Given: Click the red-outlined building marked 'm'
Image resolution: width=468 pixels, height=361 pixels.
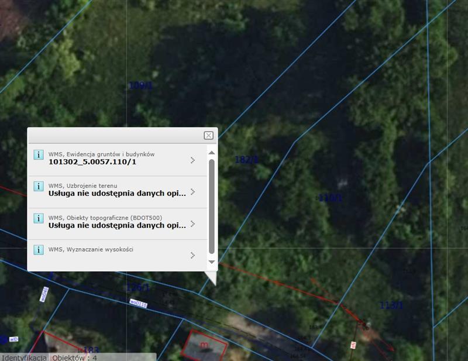Looking at the screenshot, I should pyautogui.click(x=204, y=345).
